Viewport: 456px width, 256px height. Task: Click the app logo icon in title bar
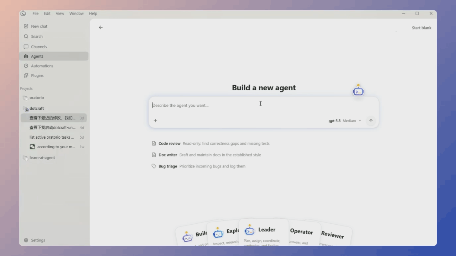[x=23, y=14]
